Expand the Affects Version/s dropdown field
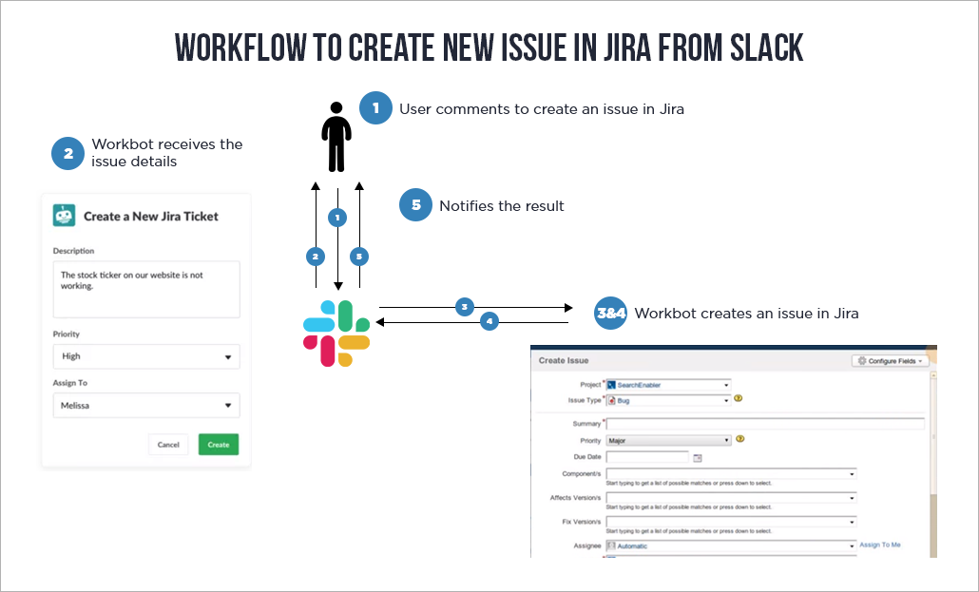This screenshot has height=592, width=979. [731, 498]
